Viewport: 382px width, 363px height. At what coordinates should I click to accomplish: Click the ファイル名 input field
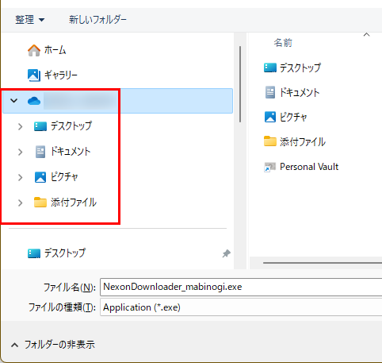241,287
